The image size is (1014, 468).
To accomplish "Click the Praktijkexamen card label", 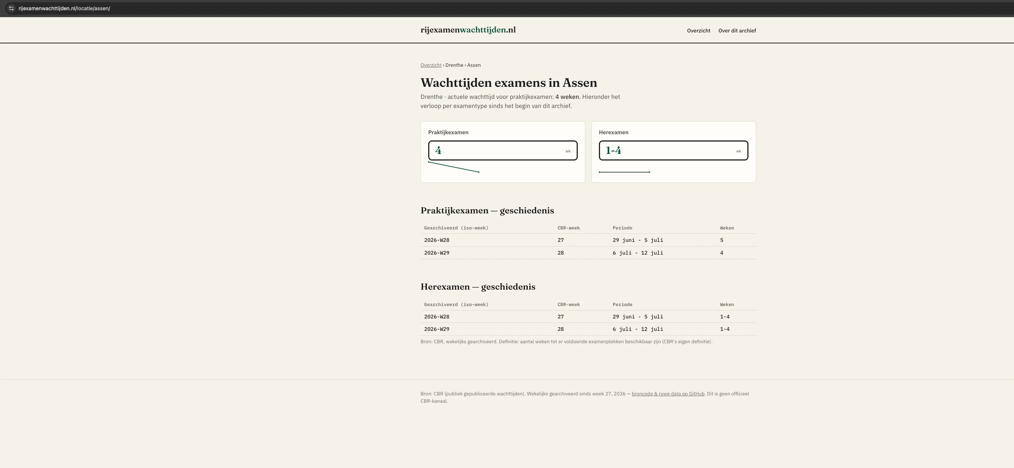I will click(x=448, y=132).
